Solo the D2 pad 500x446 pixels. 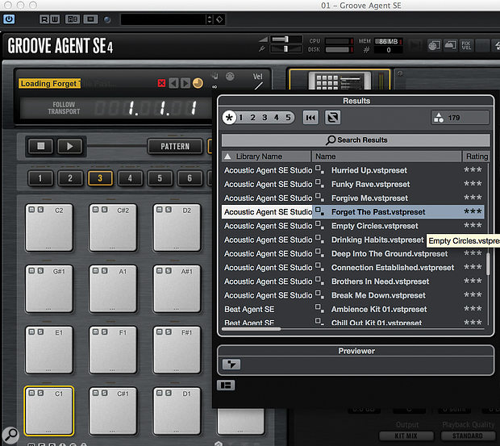[169, 210]
